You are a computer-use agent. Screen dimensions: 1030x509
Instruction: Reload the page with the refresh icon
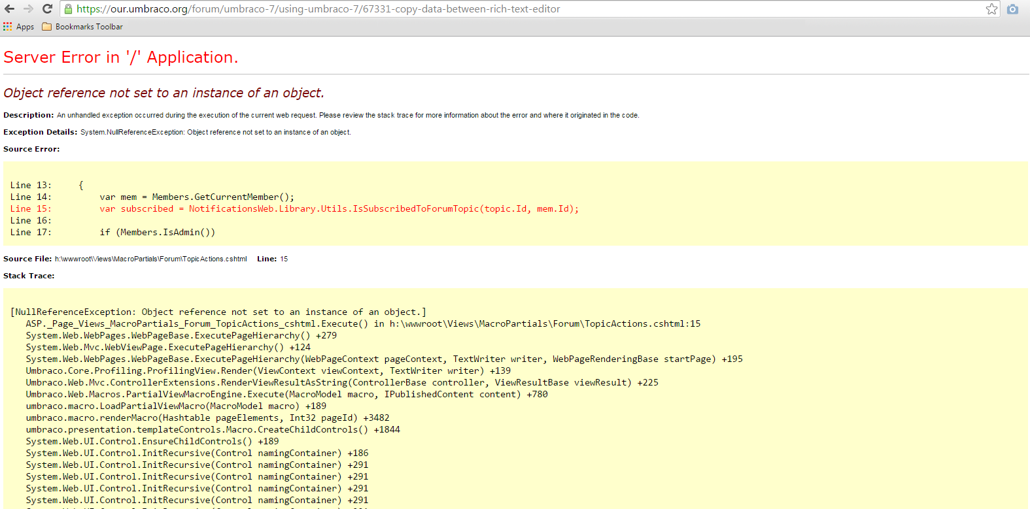[47, 9]
